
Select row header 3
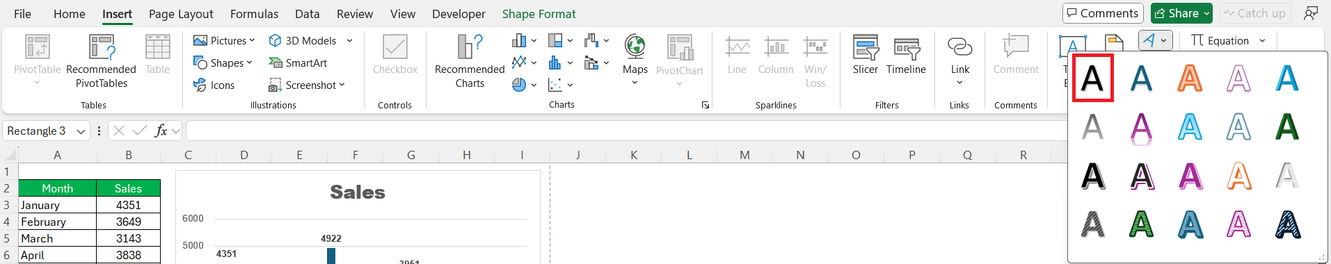pos(7,205)
